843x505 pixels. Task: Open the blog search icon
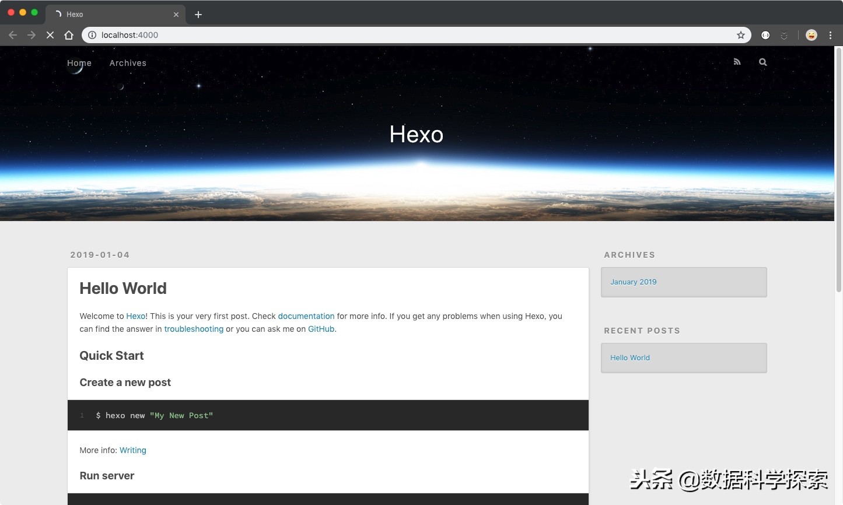tap(762, 62)
